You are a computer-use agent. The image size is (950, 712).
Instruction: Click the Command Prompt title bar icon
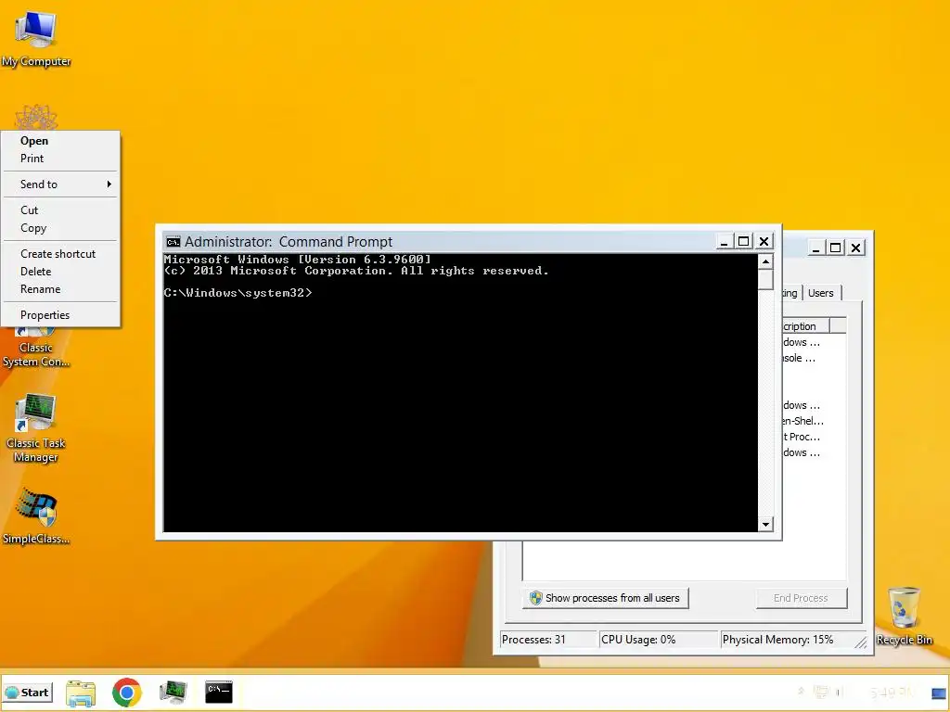[x=173, y=242]
